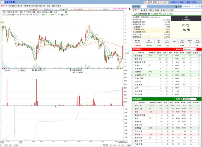Click the right arrow ending the chart's horizontal scrollbar

coord(101,145)
